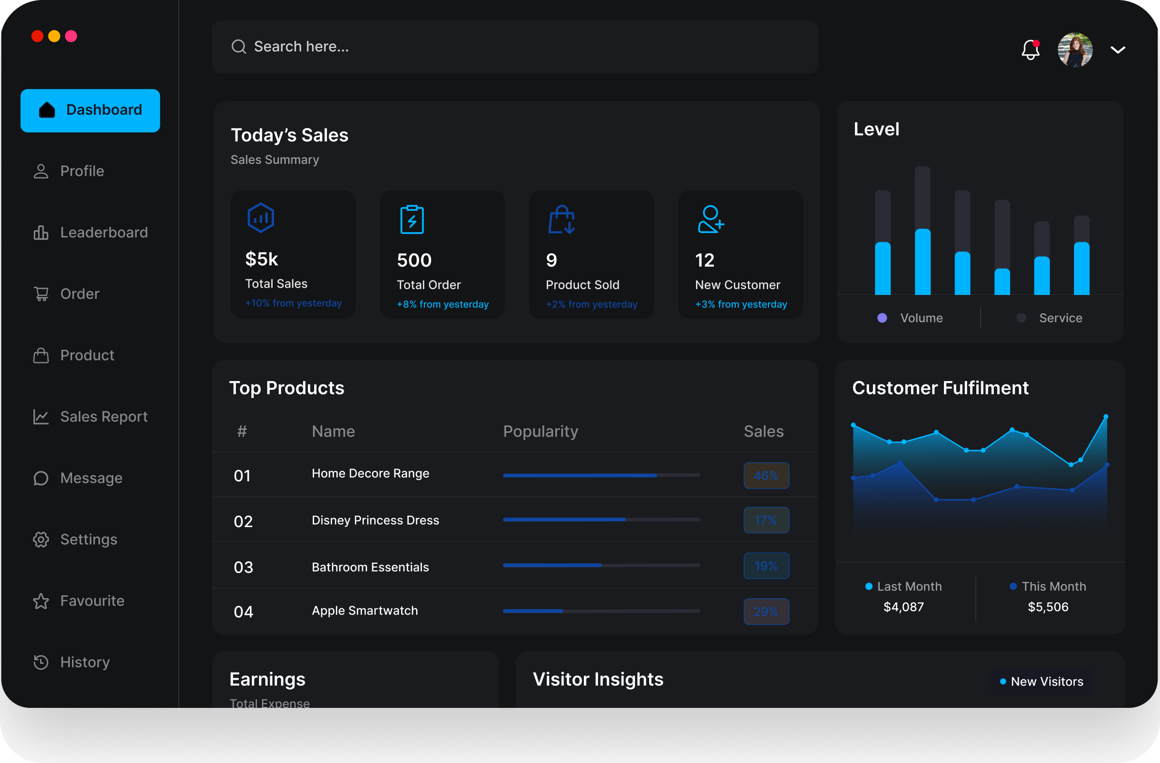The width and height of the screenshot is (1160, 763).
Task: Open the Leaderboard from the sidebar icon
Action: pos(41,233)
